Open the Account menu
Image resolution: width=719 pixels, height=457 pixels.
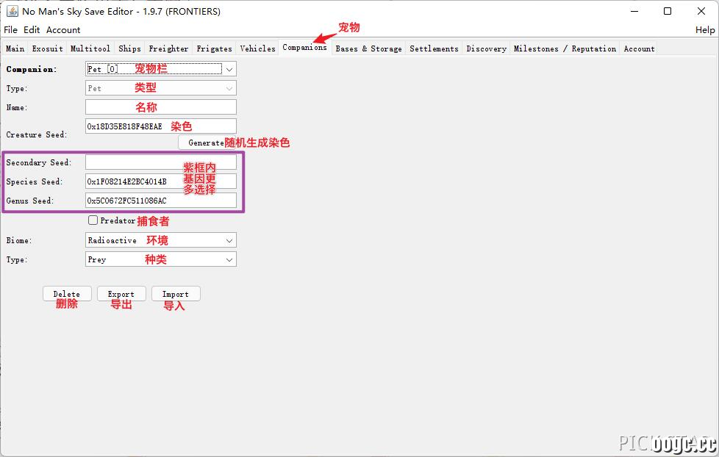63,30
